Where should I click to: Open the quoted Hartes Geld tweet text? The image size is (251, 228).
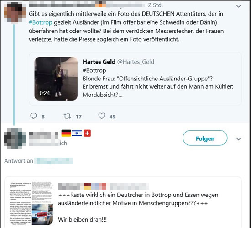click(158, 83)
